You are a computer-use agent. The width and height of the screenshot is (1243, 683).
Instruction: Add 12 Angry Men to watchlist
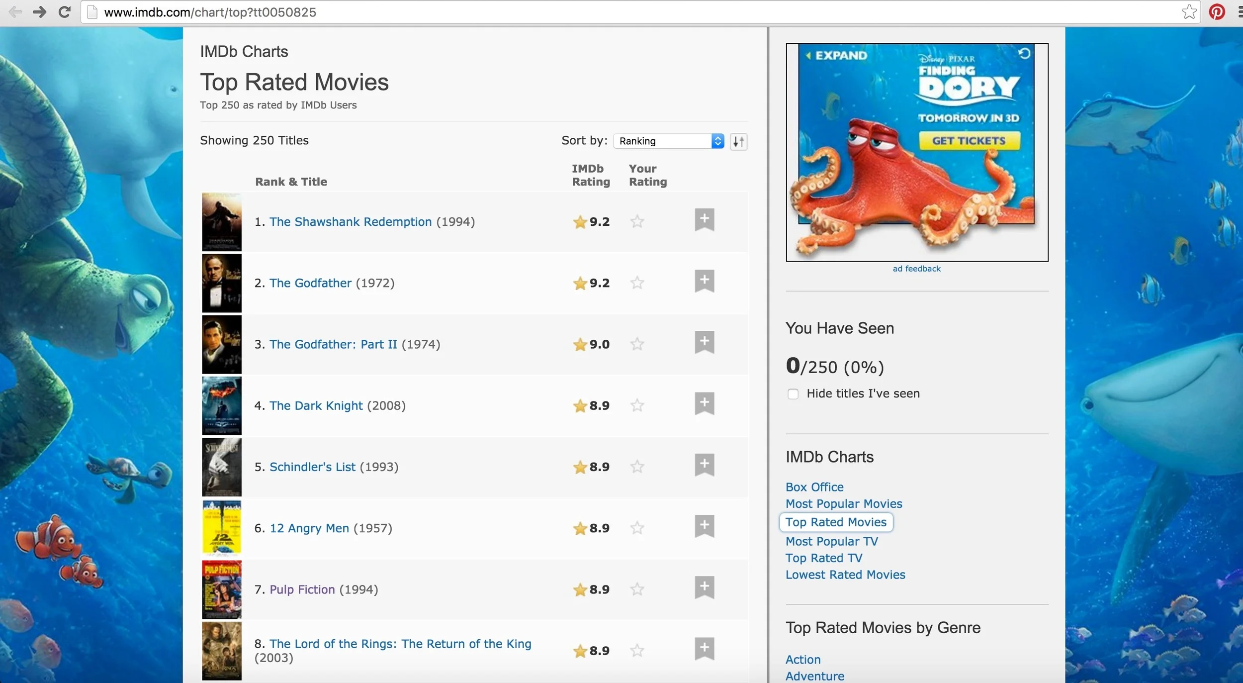click(704, 526)
